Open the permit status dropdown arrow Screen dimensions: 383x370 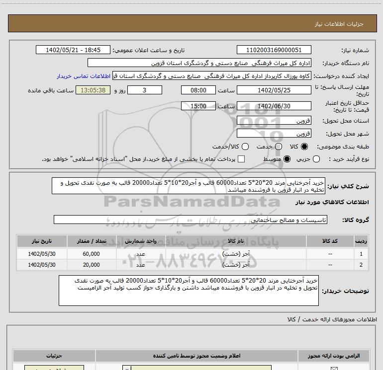pyautogui.click(x=127, y=368)
